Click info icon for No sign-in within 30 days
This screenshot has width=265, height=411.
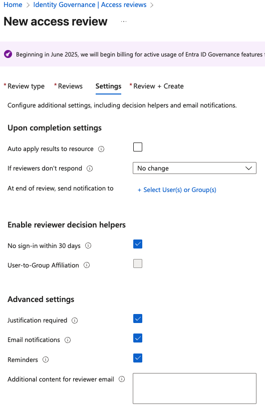click(88, 245)
